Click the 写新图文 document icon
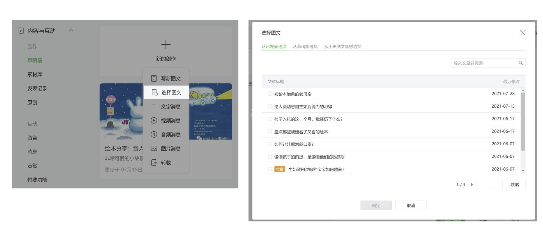Viewport: 543px width, 227px height. 154,78
